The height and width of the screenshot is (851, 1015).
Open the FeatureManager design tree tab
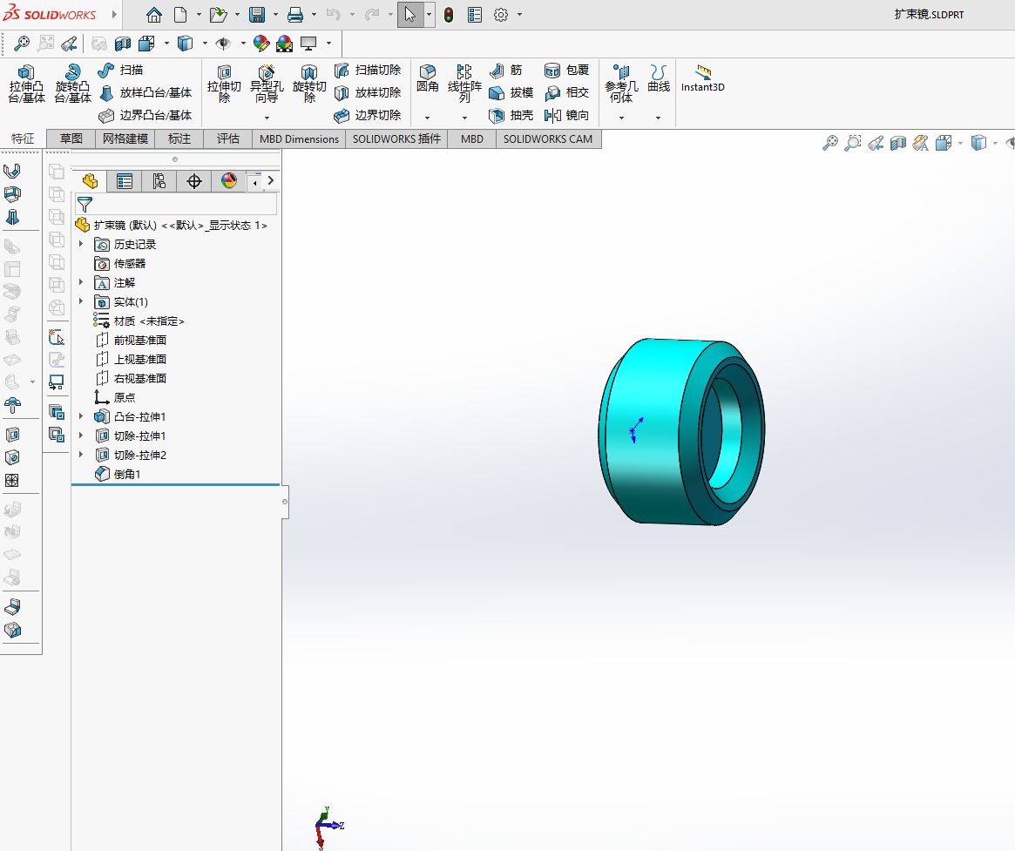[x=90, y=181]
